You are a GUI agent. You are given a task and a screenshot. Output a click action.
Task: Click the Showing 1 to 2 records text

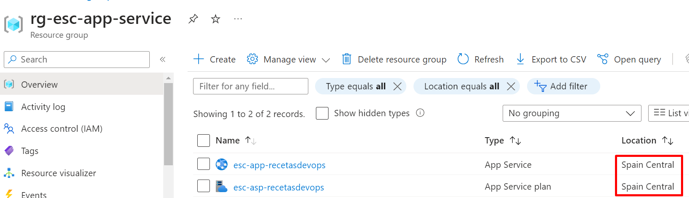(249, 114)
